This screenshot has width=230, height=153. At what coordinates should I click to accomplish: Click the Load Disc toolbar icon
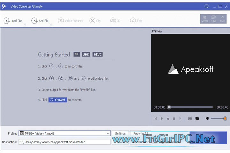pos(6,21)
